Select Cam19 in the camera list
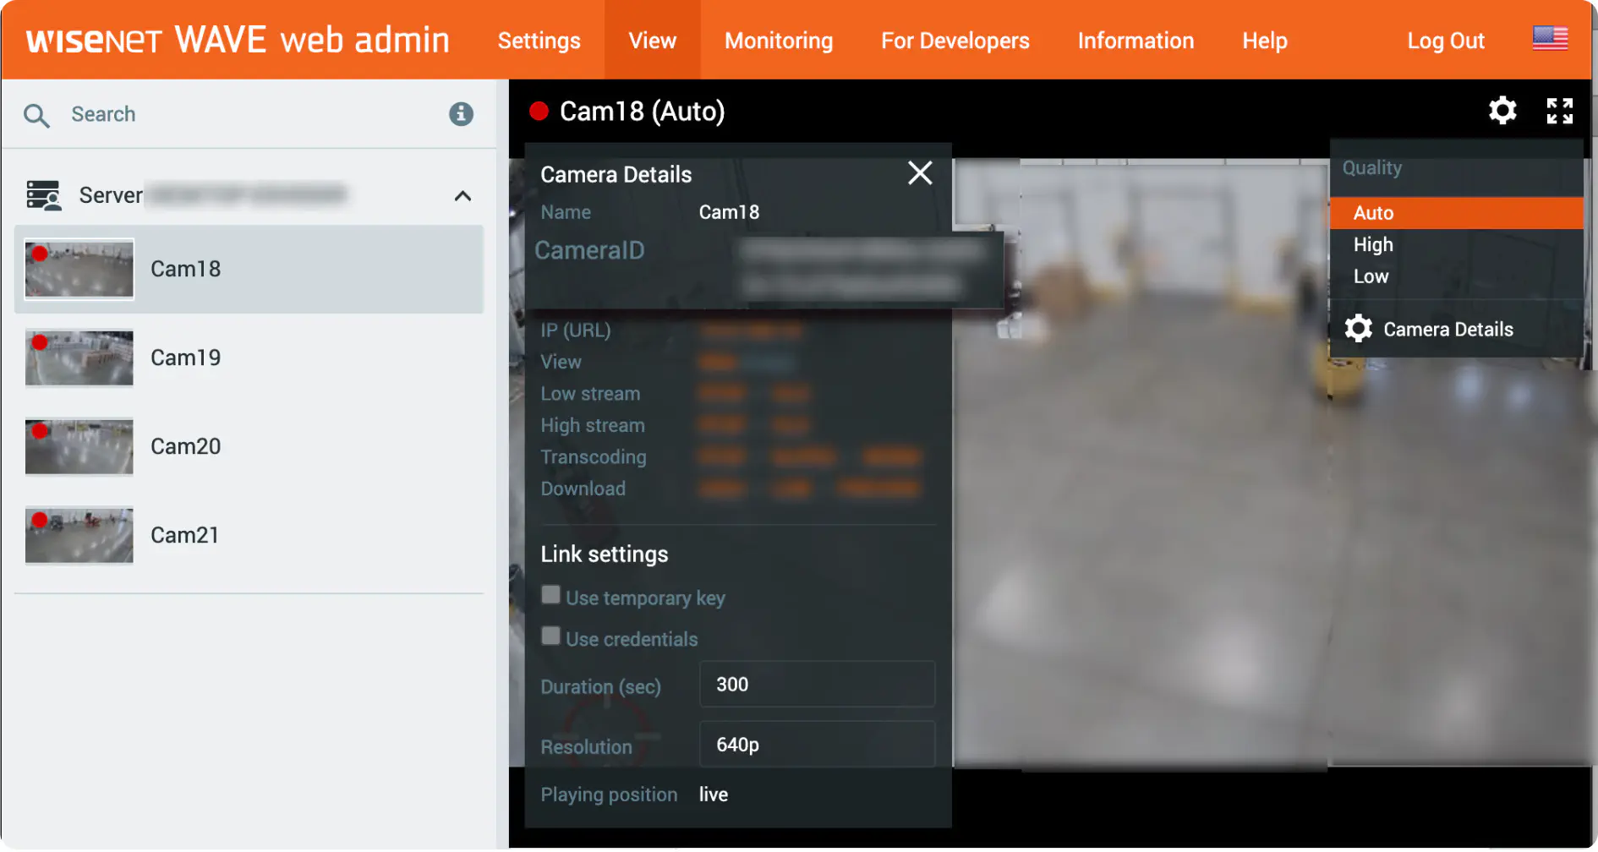This screenshot has height=852, width=1598. click(x=249, y=358)
